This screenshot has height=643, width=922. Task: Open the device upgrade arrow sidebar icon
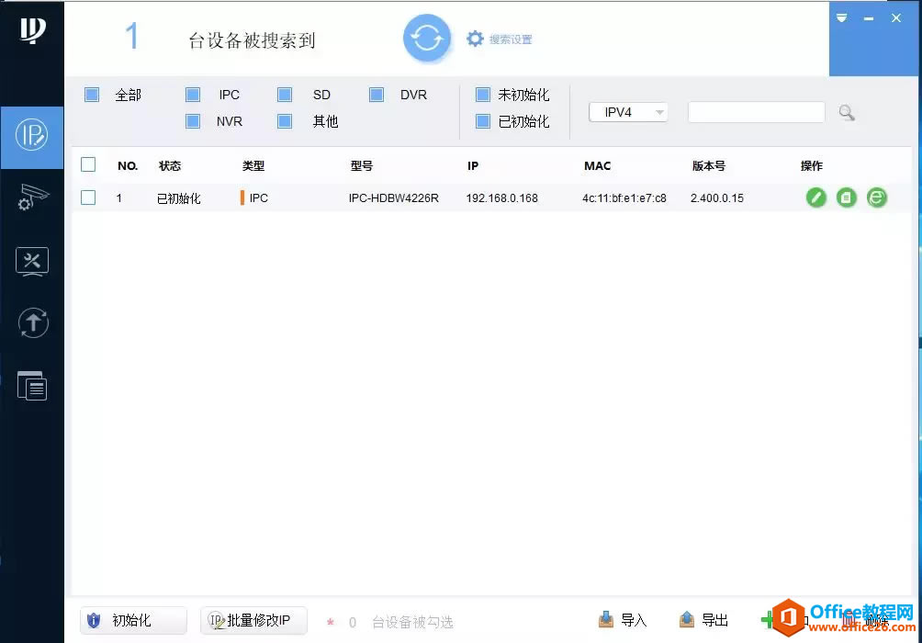(33, 323)
